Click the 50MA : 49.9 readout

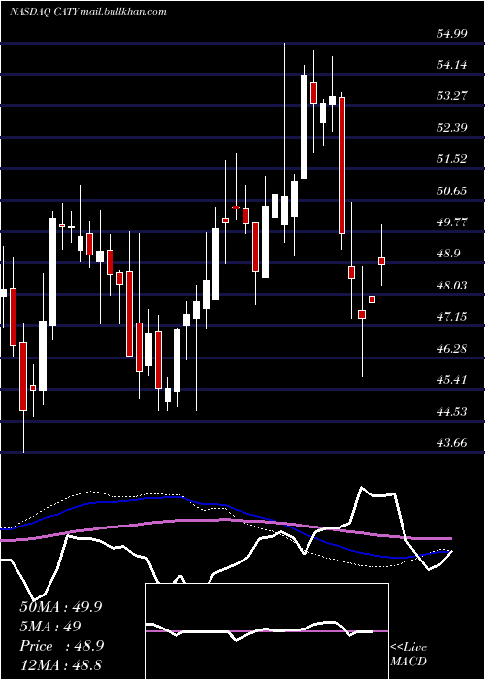[x=60, y=607]
